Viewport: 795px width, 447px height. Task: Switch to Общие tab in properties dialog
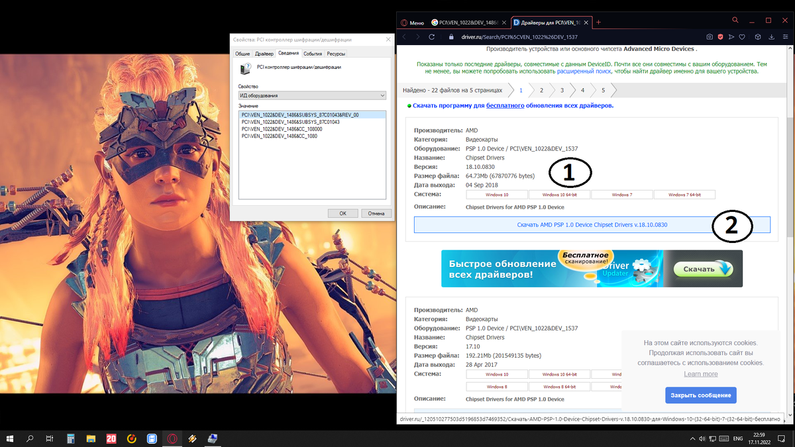pyautogui.click(x=242, y=54)
